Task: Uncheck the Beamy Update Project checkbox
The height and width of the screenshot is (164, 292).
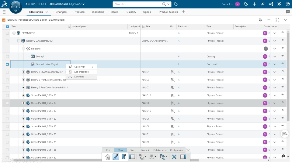Action: 7,64
